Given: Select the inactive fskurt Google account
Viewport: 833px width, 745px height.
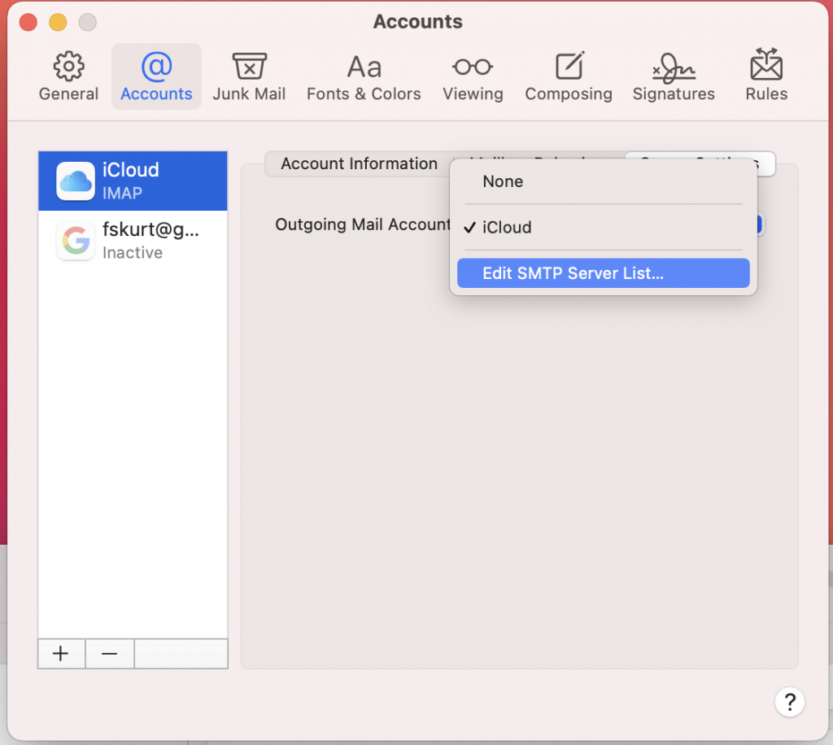Looking at the screenshot, I should click(133, 241).
